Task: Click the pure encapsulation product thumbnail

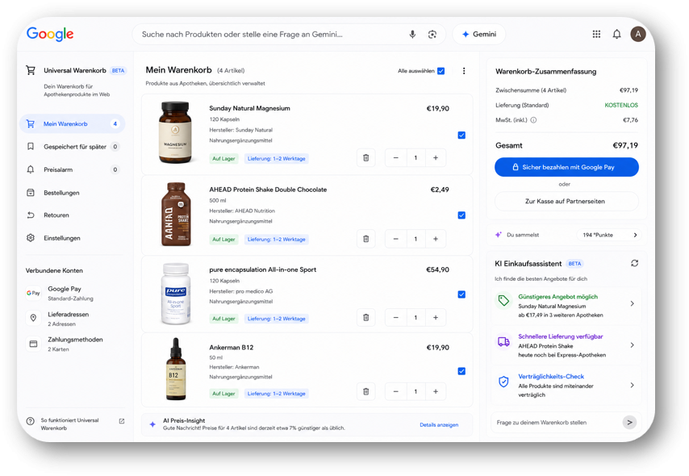Action: (176, 293)
